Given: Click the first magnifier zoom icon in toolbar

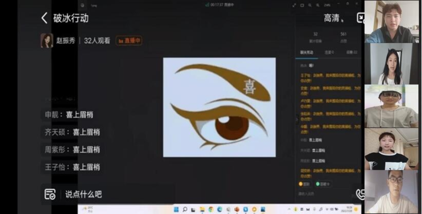Looking at the screenshot, I should pos(310,5).
